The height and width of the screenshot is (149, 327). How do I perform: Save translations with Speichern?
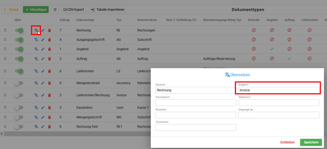311,142
